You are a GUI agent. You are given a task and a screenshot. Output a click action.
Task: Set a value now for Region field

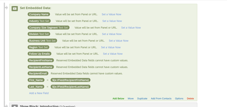point(111,47)
